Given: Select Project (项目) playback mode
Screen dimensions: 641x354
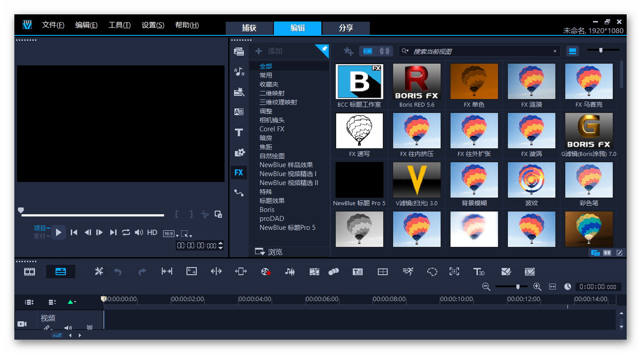Looking at the screenshot, I should pos(40,228).
